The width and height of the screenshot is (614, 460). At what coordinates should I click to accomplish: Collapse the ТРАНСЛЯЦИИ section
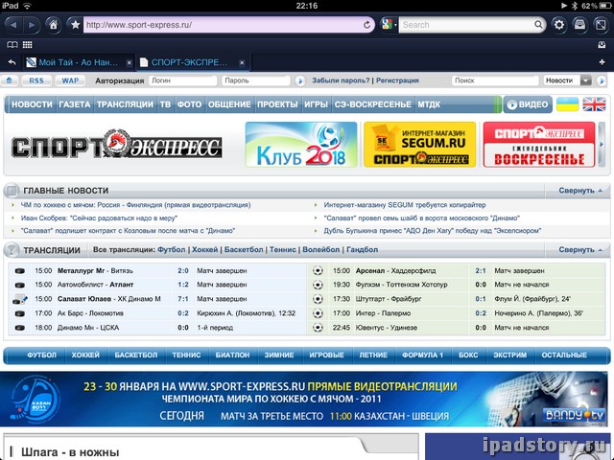[x=580, y=249]
